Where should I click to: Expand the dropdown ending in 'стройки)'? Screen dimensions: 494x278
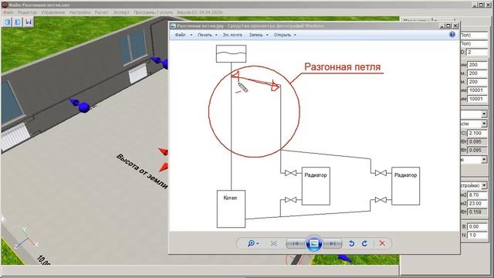point(484,185)
